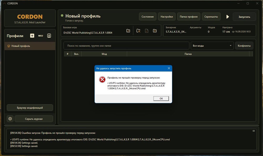This screenshot has height=156, width=263.
Task: Click the Состояние button
Action: (x=148, y=17)
